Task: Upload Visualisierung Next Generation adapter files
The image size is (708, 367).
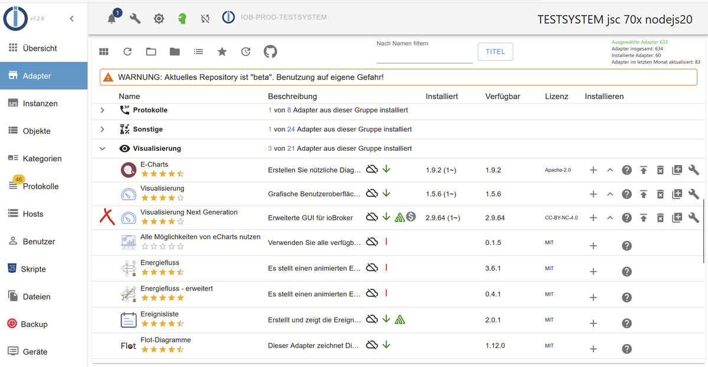Action: (644, 218)
